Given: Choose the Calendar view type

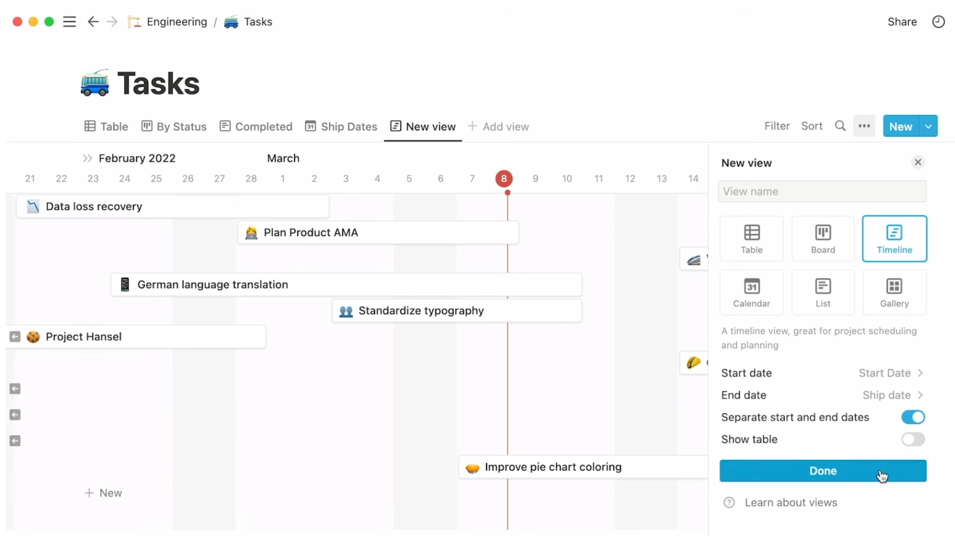Looking at the screenshot, I should (751, 292).
